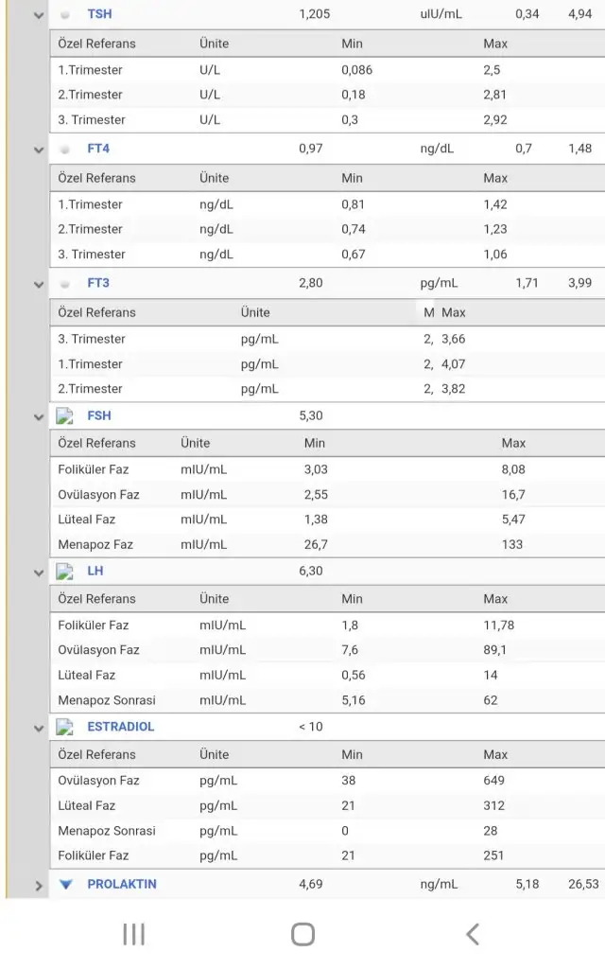Collapse the ESTRADIOL row chevron
This screenshot has width=605, height=969.
click(x=39, y=728)
